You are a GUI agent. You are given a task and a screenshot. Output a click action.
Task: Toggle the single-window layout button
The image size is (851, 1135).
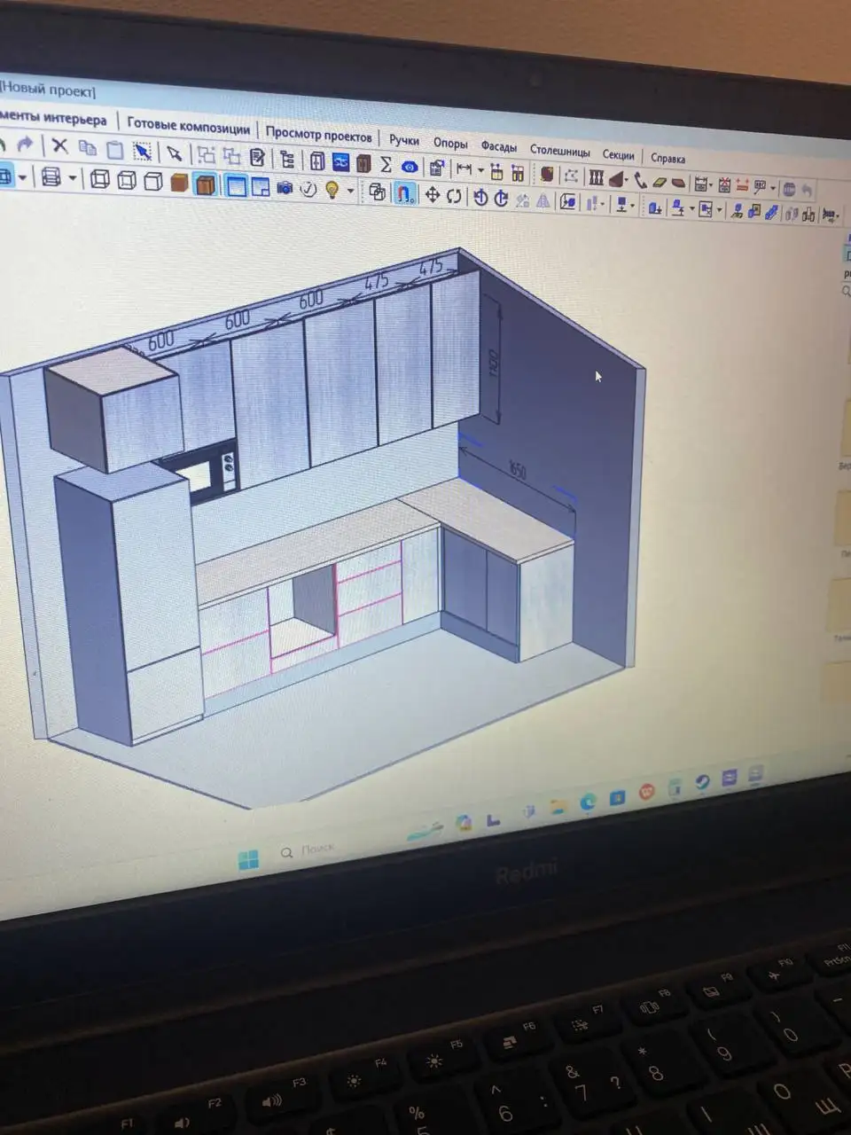pos(236,185)
